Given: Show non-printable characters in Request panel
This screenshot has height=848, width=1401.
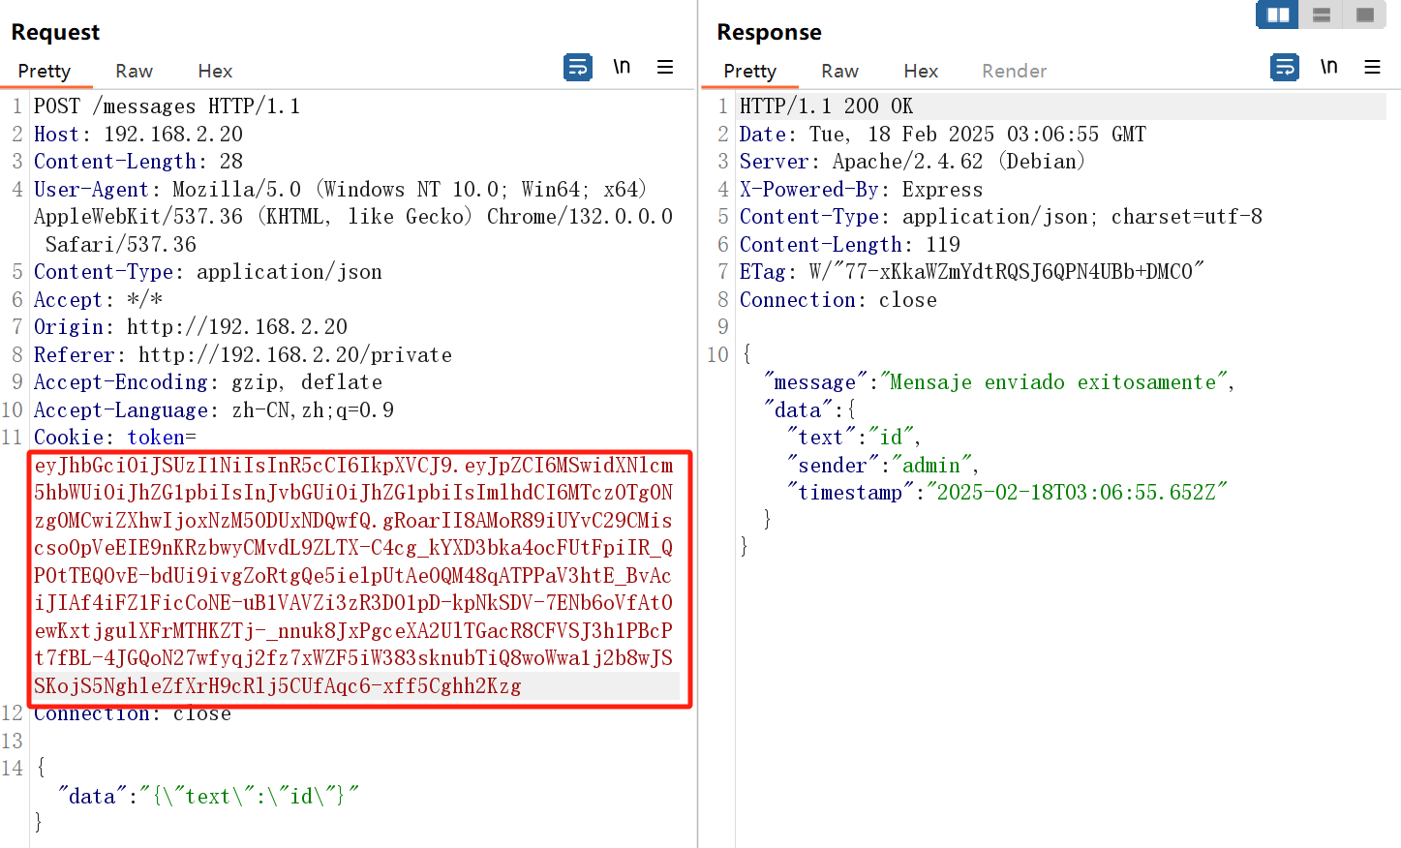Looking at the screenshot, I should point(622,67).
